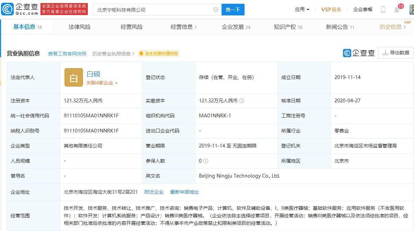Click the 查一下 search button
This screenshot has width=414, height=231.
click(x=233, y=10)
